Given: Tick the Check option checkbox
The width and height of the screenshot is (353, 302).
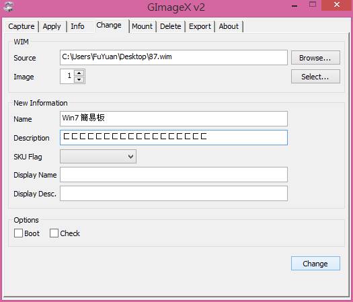Looking at the screenshot, I should pos(54,233).
